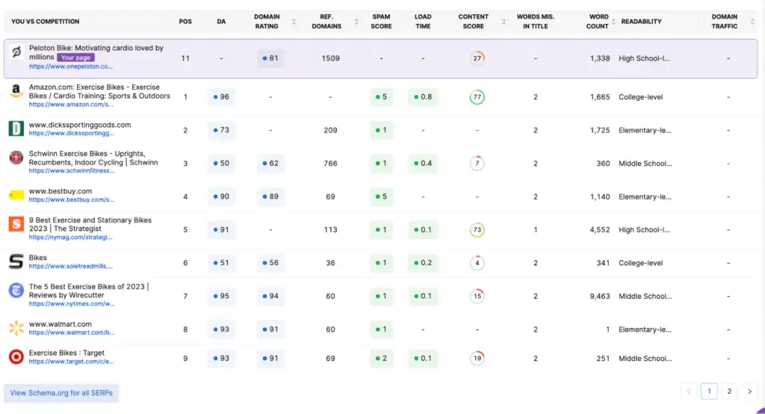The width and height of the screenshot is (765, 414).
Task: Sort by Ref. Domains column arrows
Action: (356, 22)
